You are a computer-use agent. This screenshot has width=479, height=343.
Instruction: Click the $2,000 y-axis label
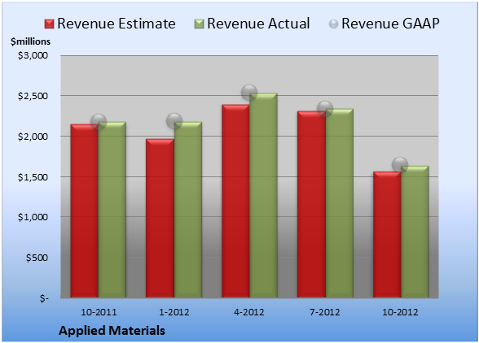pyautogui.click(x=33, y=137)
